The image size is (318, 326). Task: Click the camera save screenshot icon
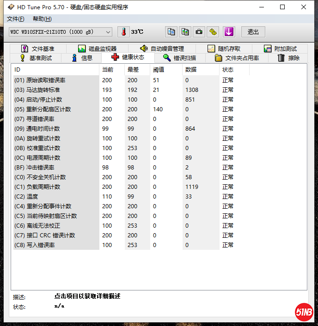tap(199, 32)
